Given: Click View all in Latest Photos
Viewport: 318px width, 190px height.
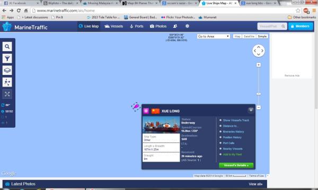Looking at the screenshot, I should (255, 184).
